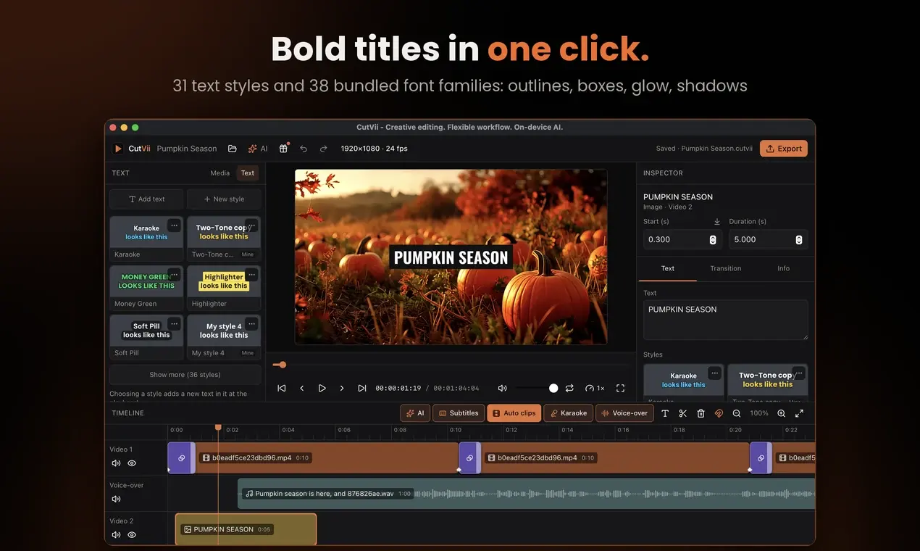Step forward one frame
Image resolution: width=920 pixels, height=551 pixels.
tap(342, 389)
